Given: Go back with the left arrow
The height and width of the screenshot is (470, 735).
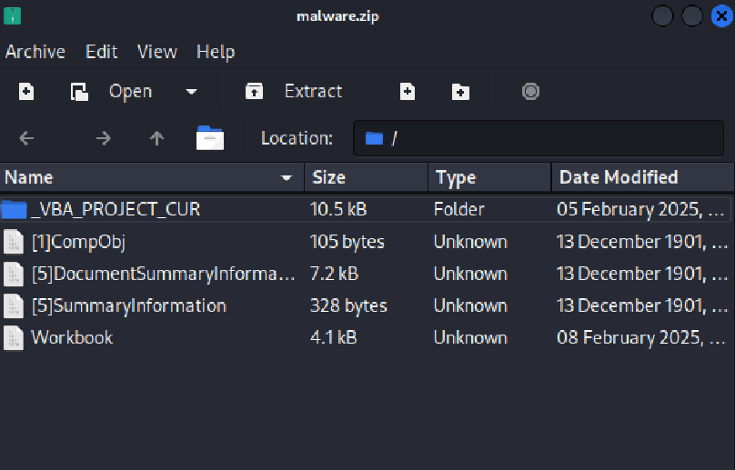Looking at the screenshot, I should pos(26,138).
